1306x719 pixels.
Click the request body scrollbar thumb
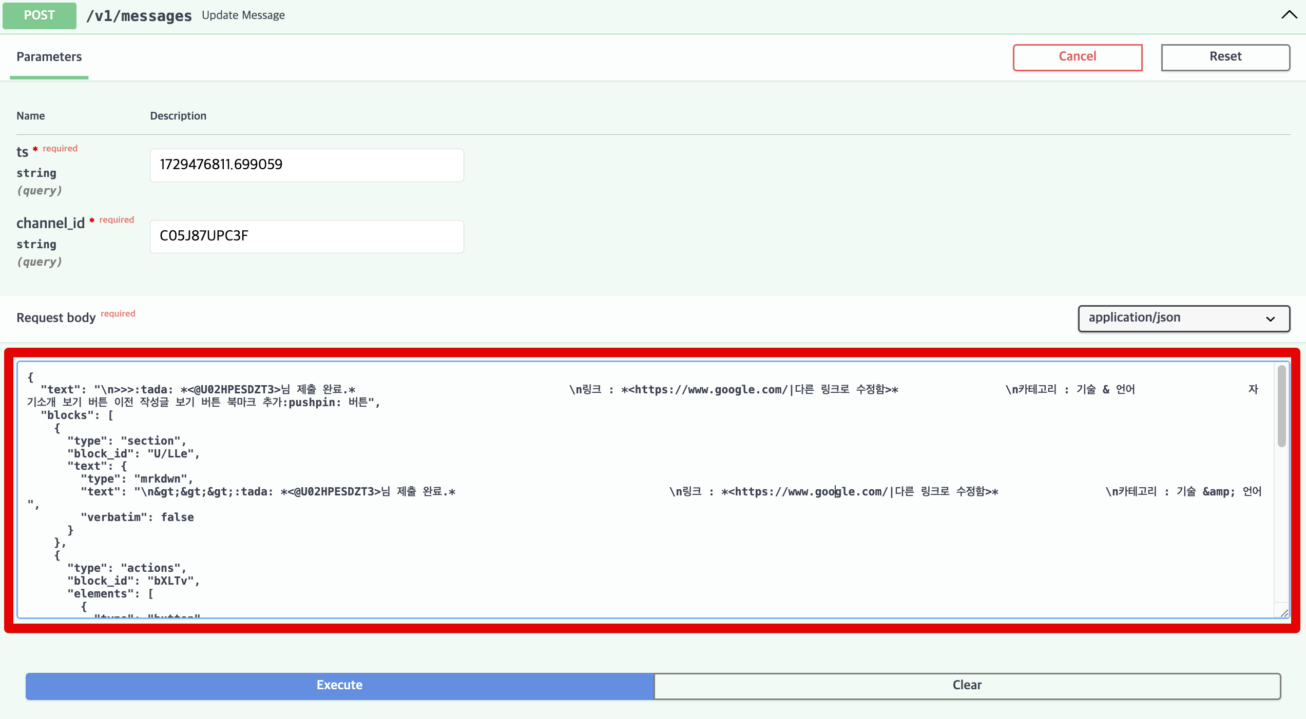pos(1281,405)
